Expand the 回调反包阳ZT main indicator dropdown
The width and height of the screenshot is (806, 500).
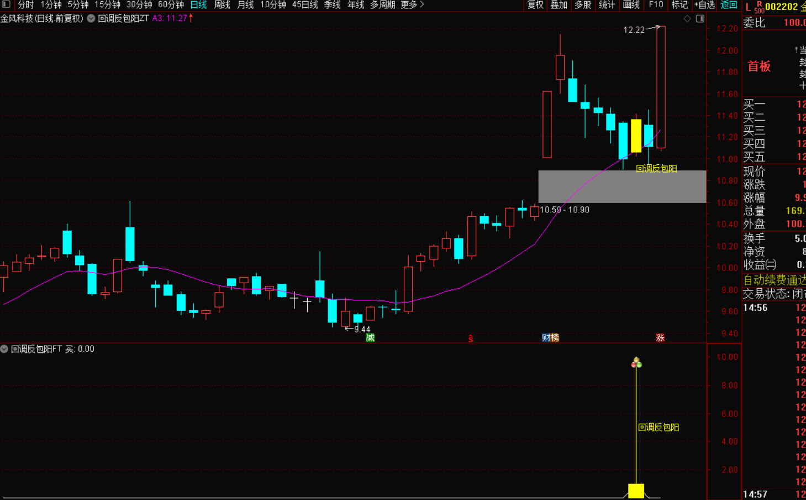pyautogui.click(x=91, y=18)
